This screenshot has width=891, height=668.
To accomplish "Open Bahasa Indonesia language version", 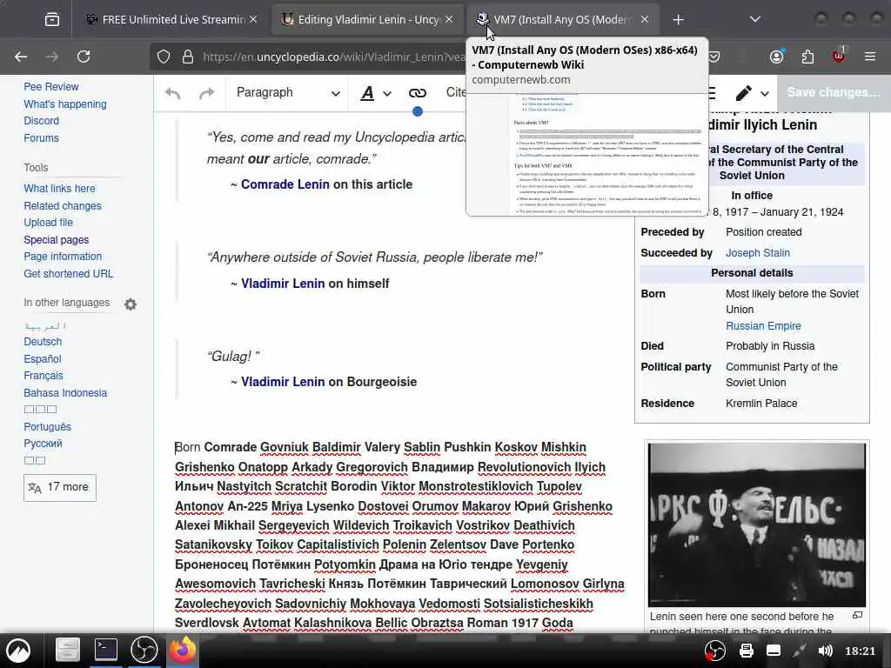I will tap(65, 393).
